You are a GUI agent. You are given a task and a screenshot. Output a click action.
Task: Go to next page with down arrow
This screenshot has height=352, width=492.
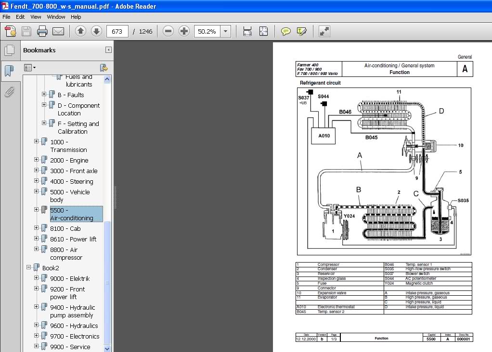pyautogui.click(x=96, y=32)
